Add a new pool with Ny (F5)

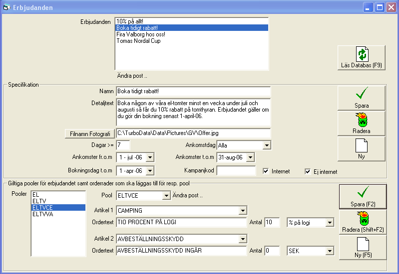tap(363, 247)
